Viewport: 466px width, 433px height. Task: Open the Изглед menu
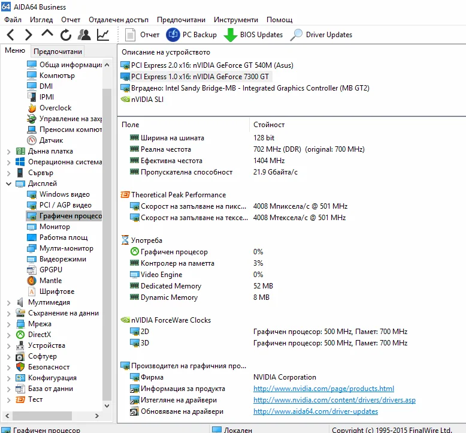coord(41,20)
